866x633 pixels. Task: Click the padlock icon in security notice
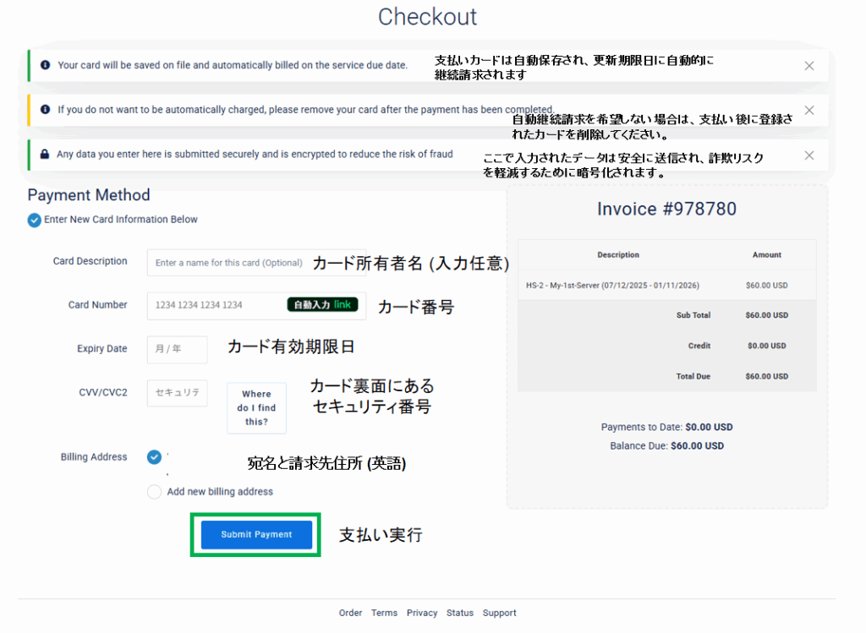[x=46, y=155]
